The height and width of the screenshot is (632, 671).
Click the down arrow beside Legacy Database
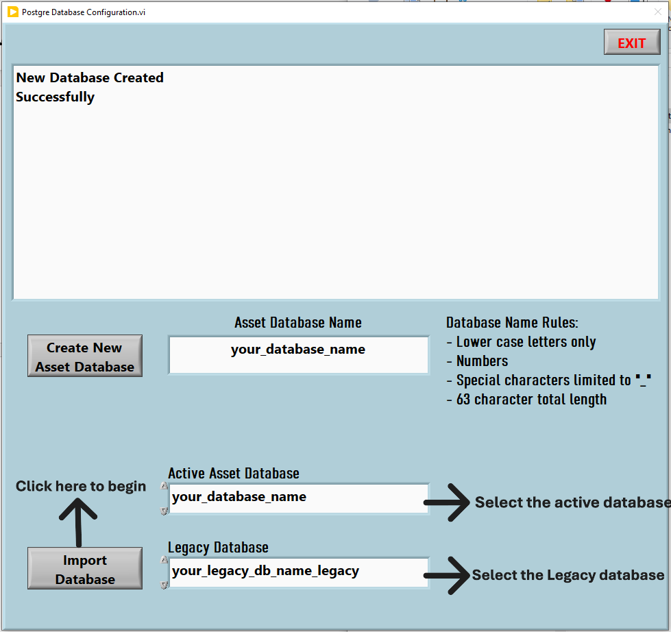164,585
